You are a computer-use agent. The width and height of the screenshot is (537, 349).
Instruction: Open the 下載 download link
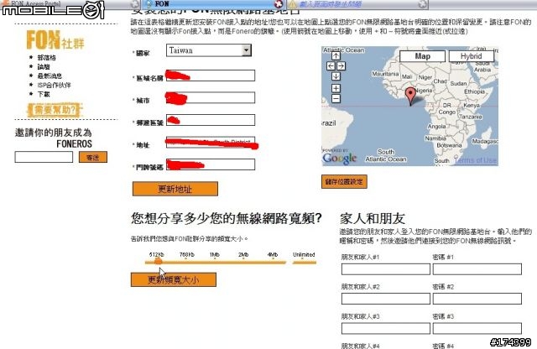[x=44, y=94]
